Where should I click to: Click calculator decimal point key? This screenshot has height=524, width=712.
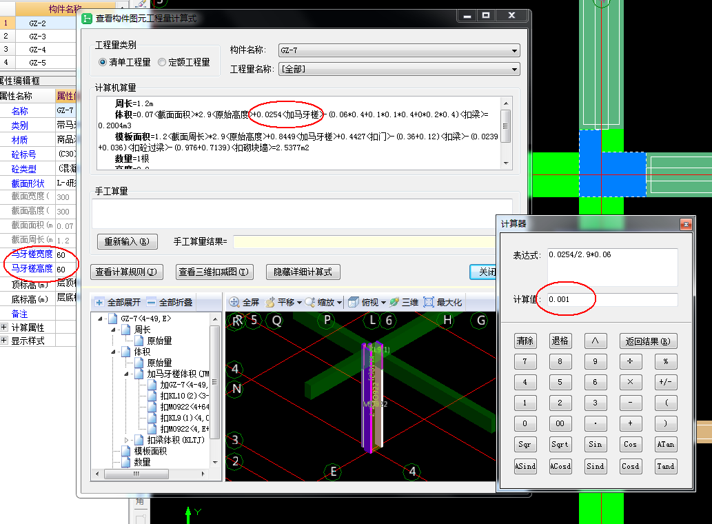click(x=596, y=423)
